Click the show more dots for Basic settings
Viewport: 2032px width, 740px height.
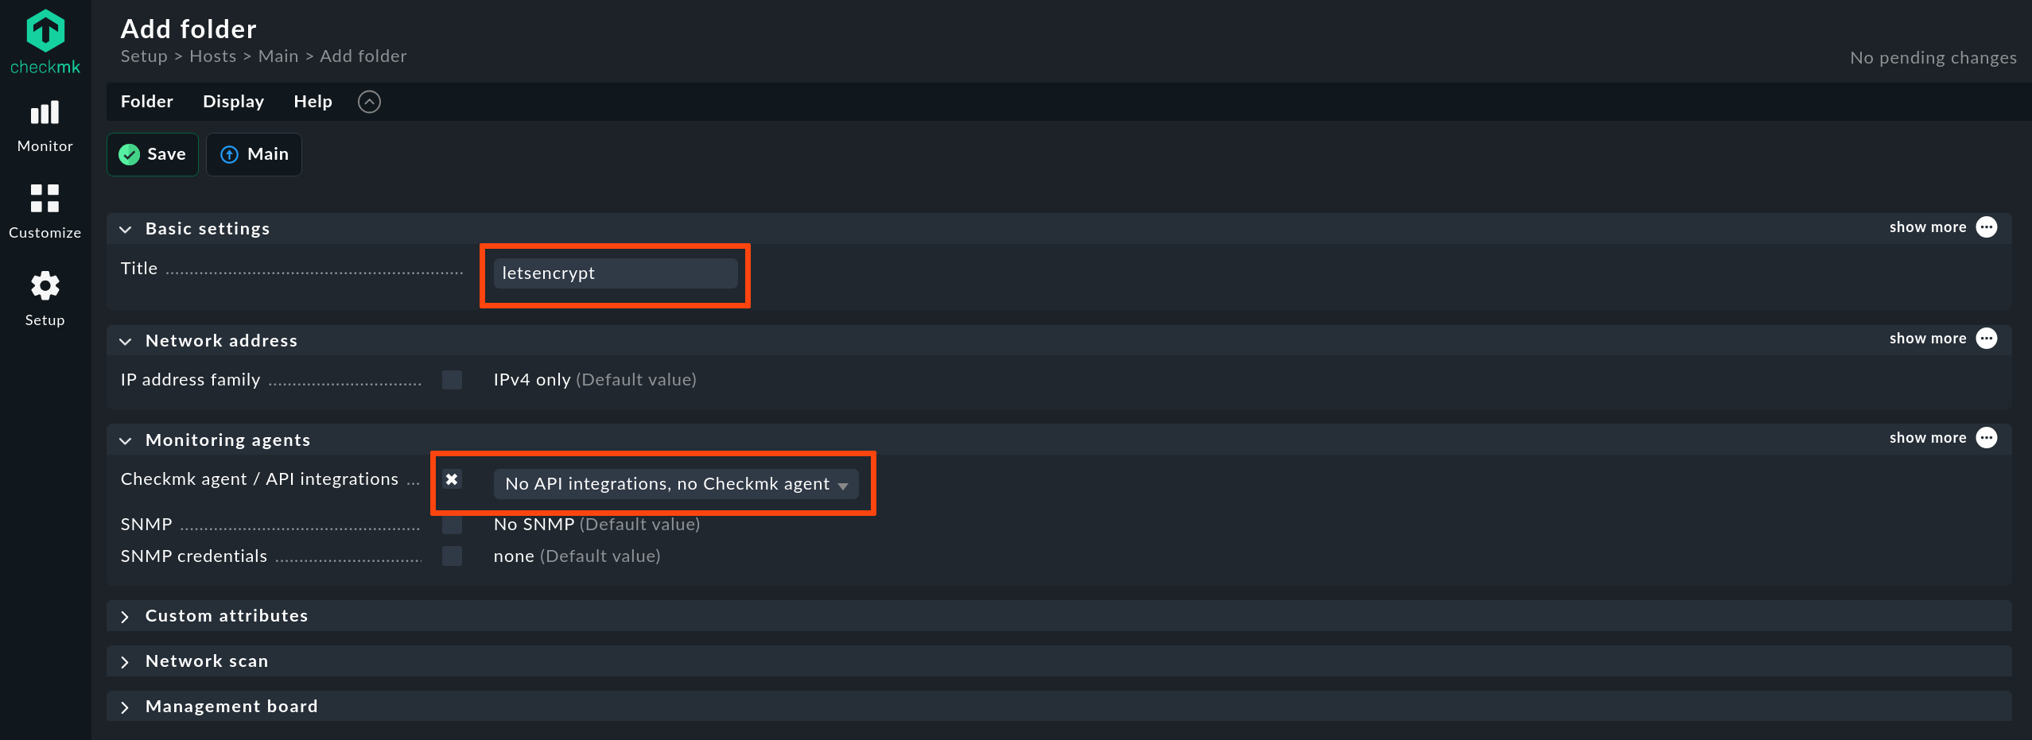tap(1987, 227)
